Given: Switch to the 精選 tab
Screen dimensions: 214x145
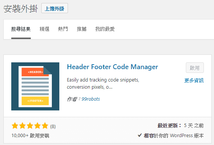Looking at the screenshot, I should [x=44, y=29].
